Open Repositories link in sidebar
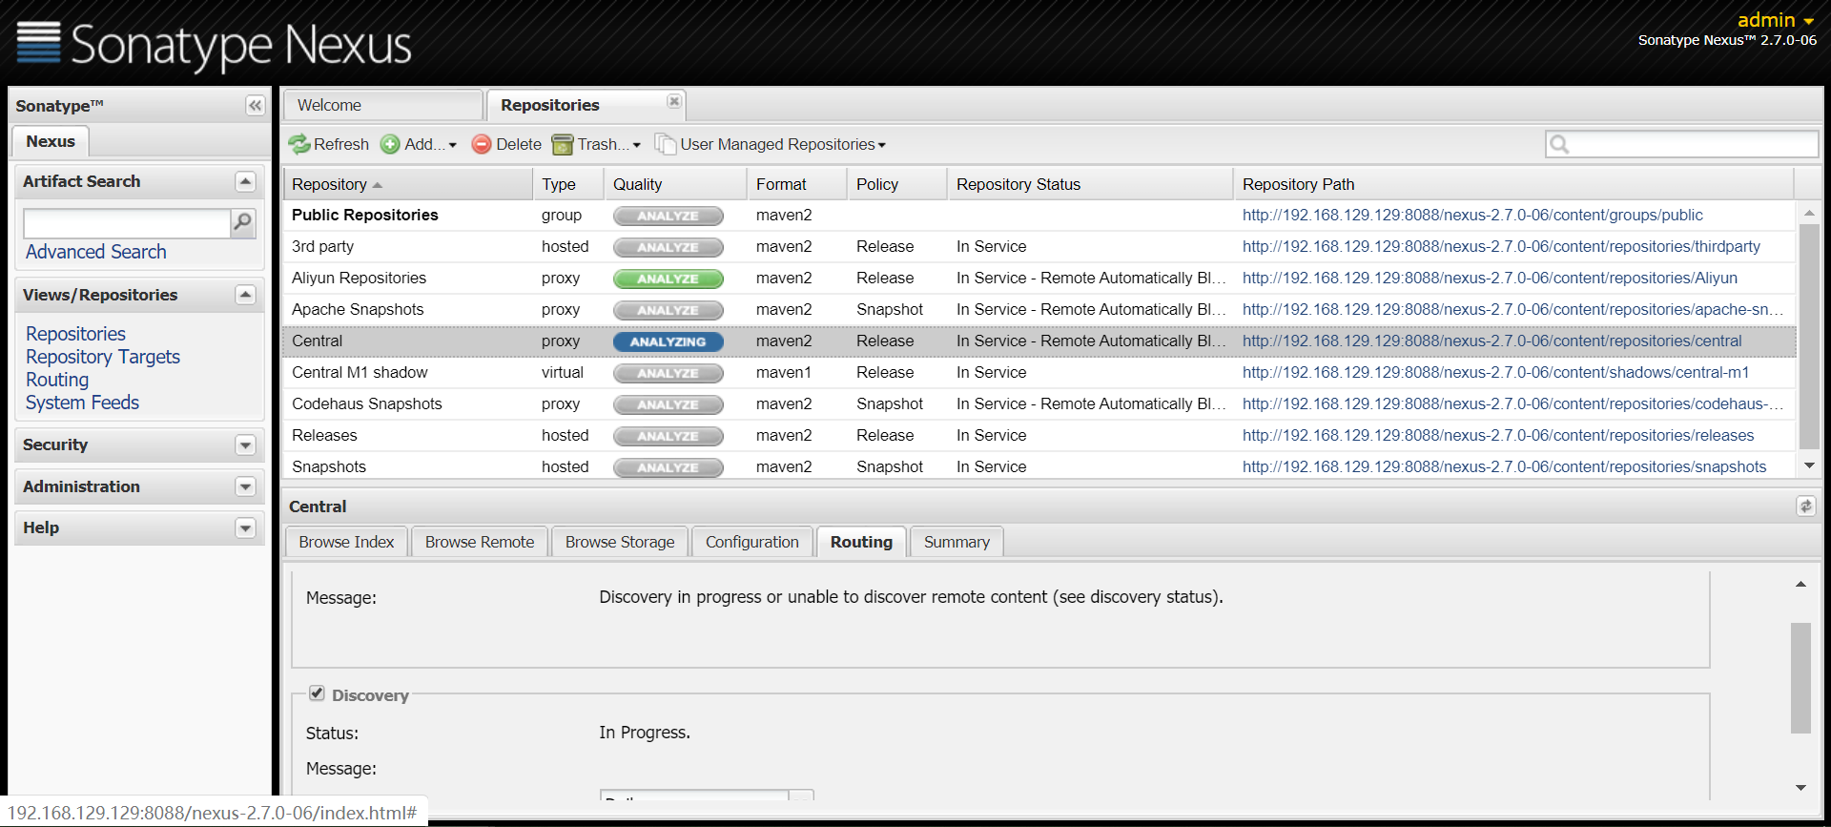The width and height of the screenshot is (1831, 827). click(76, 334)
